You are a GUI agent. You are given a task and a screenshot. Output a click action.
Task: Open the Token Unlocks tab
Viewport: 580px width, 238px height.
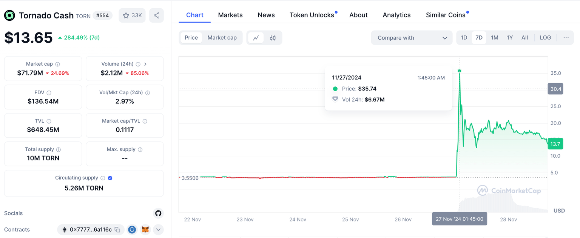tap(312, 15)
